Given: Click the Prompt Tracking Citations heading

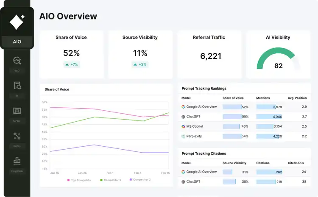Looking at the screenshot, I should point(204,153).
